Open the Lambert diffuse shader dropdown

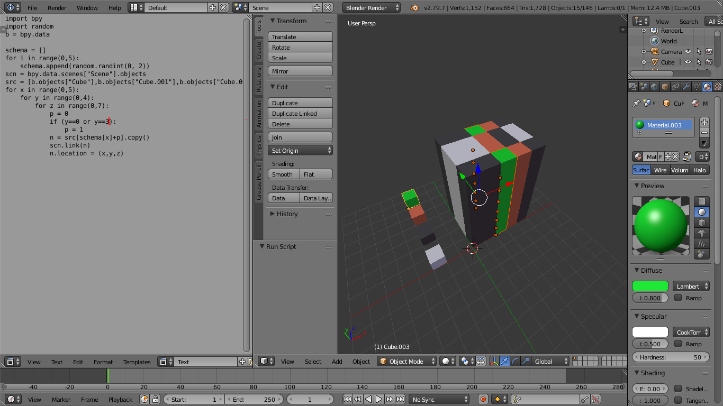click(x=691, y=287)
